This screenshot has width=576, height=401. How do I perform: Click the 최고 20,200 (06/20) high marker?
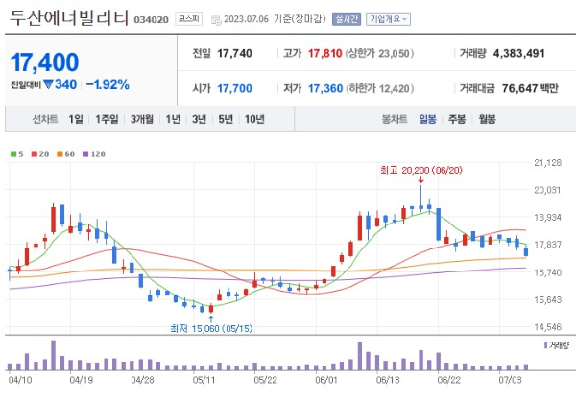tap(421, 170)
